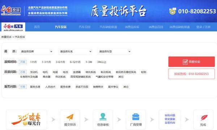Filter quality issue by 前后桥及悬挂系统
Viewport: 217px width, 130px height.
pos(126,72)
